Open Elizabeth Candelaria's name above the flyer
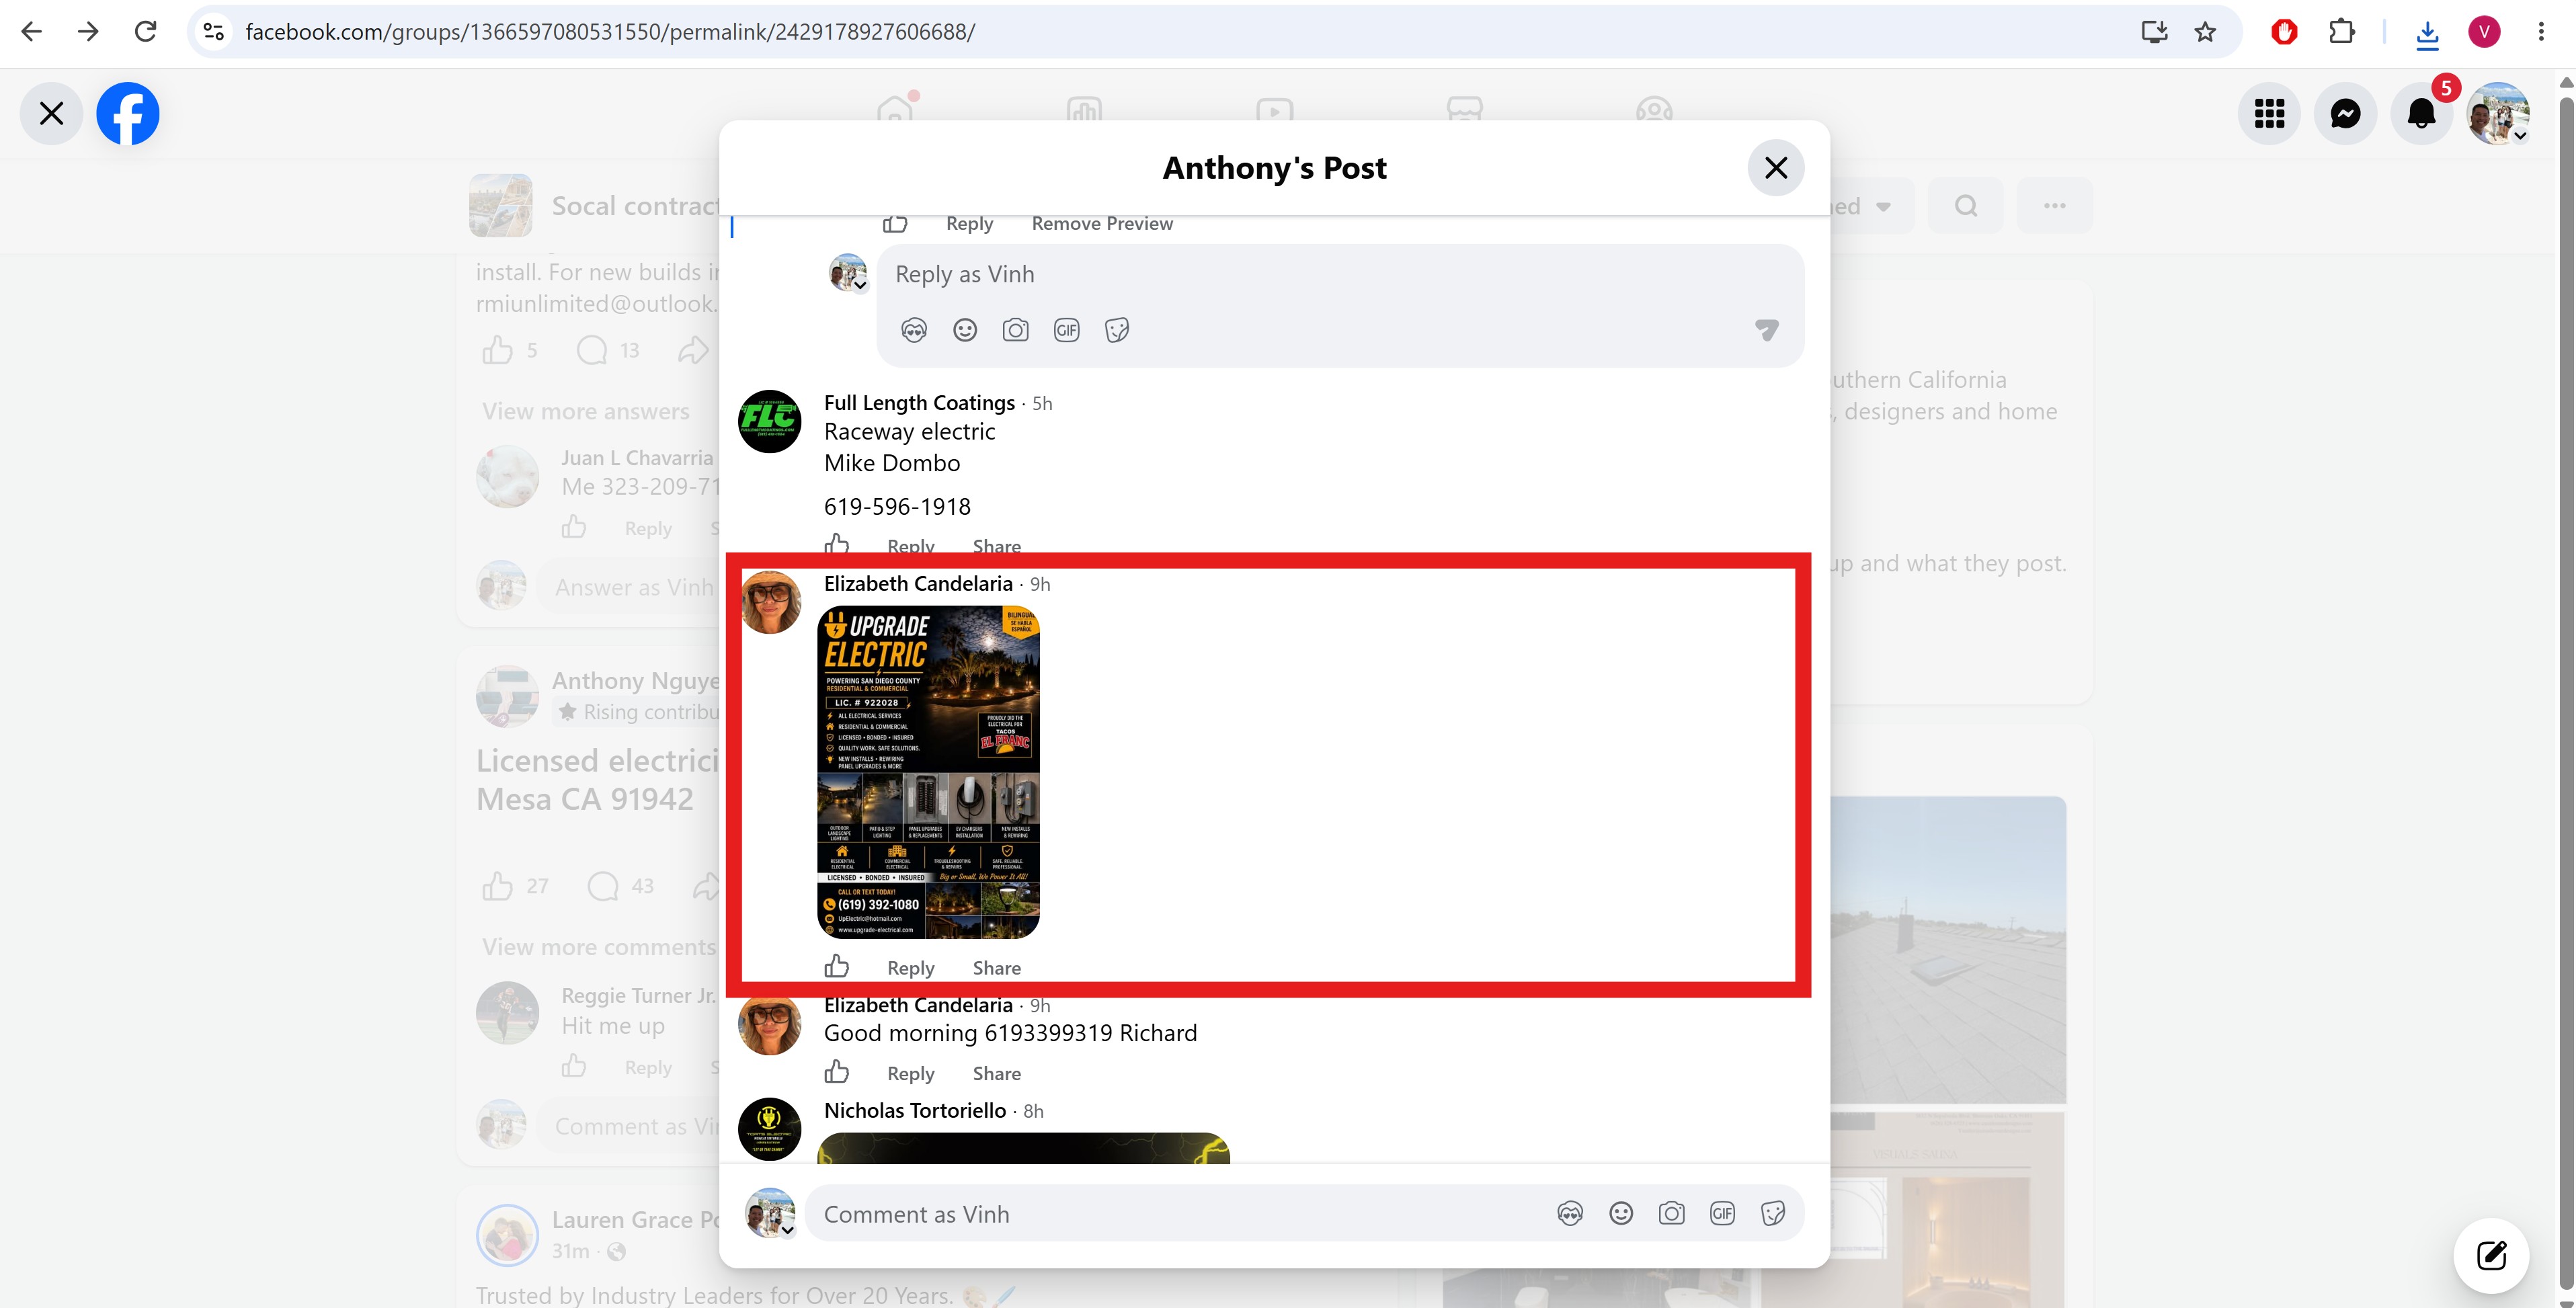Image resolution: width=2576 pixels, height=1308 pixels. pos(918,584)
